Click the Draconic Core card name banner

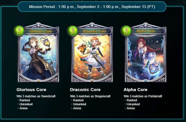[94, 31]
